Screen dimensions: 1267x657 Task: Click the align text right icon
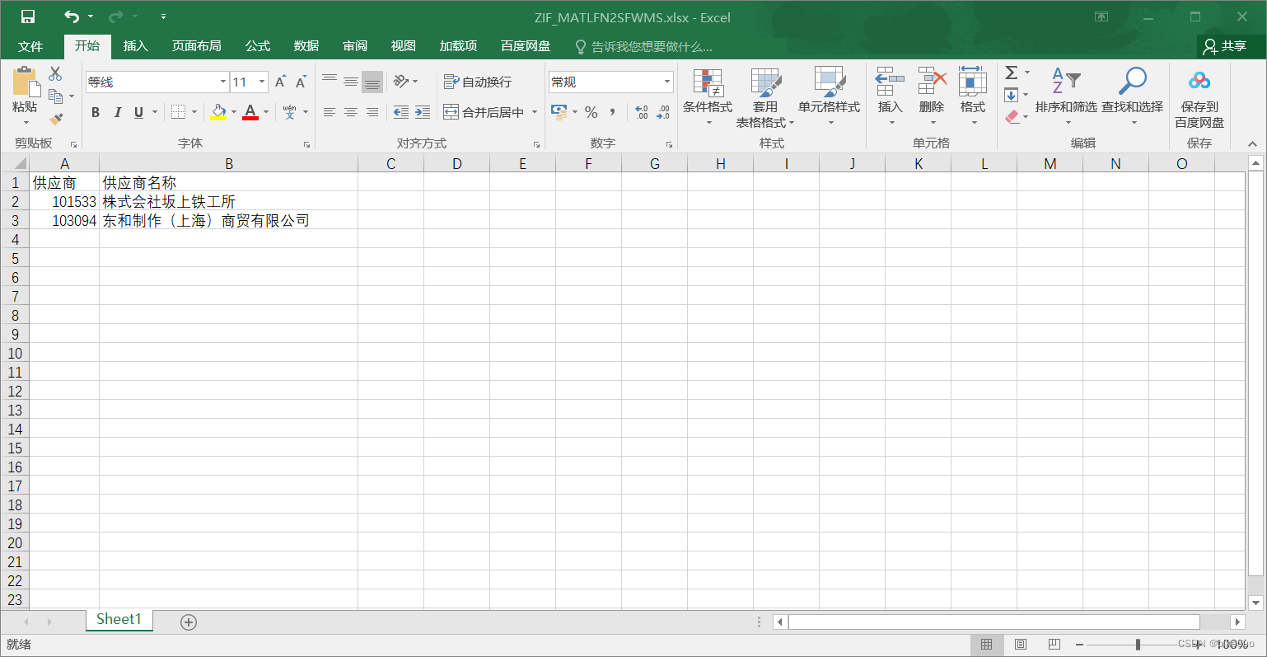click(x=372, y=112)
